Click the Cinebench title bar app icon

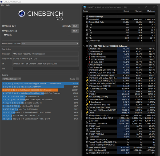(x=1, y=2)
